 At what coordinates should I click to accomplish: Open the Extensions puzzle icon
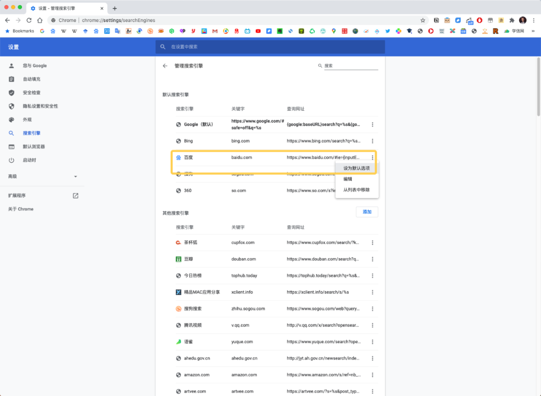(x=512, y=21)
